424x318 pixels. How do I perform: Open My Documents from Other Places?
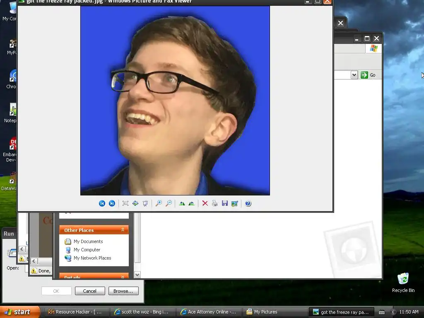pos(88,241)
